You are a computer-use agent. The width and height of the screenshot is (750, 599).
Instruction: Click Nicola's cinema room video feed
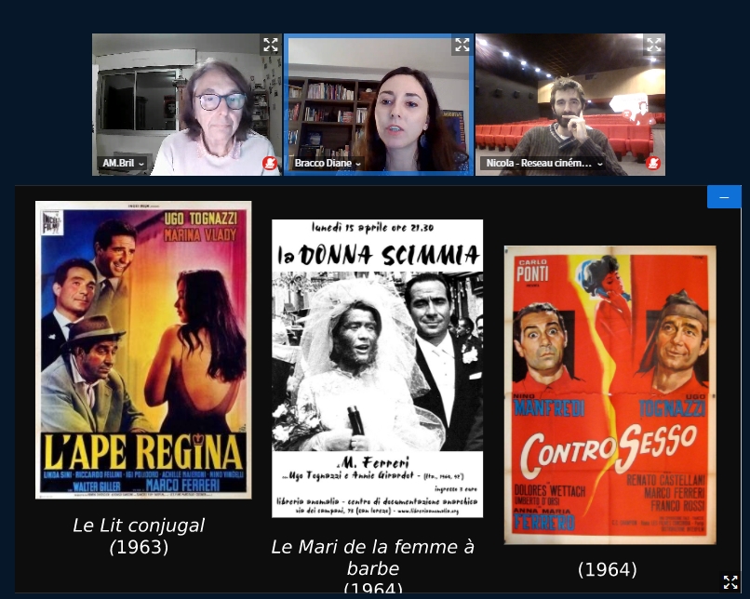[x=569, y=102]
